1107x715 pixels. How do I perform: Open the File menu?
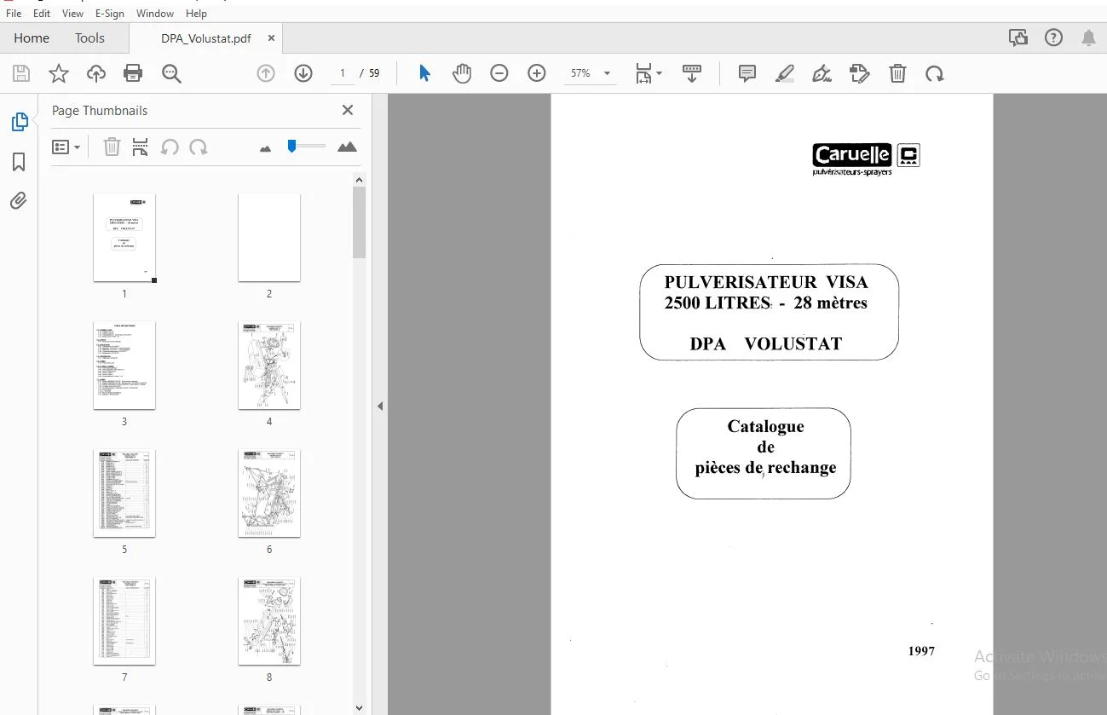pos(14,13)
